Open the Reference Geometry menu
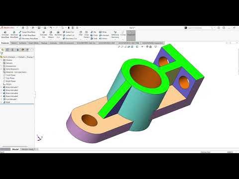The width and height of the screenshot is (239, 179). [x=115, y=35]
